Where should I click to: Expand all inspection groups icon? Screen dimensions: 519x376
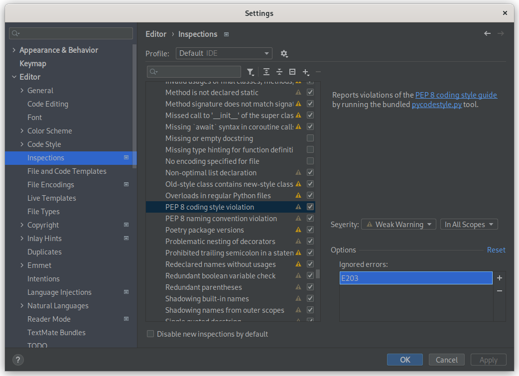pyautogui.click(x=266, y=72)
